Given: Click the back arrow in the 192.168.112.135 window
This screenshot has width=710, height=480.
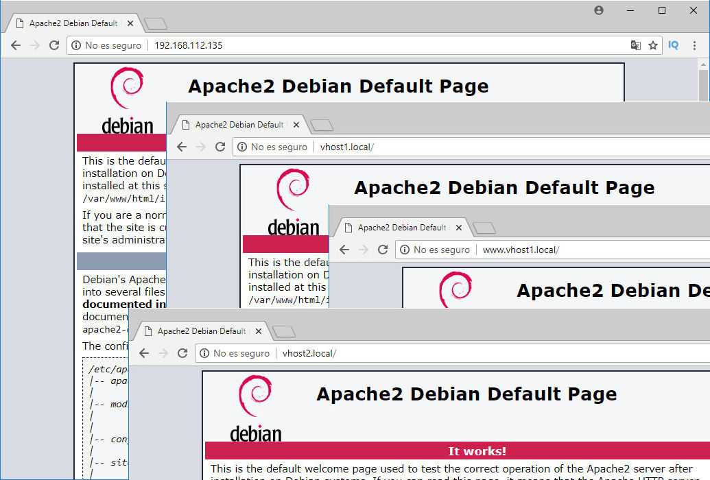Looking at the screenshot, I should coord(15,45).
